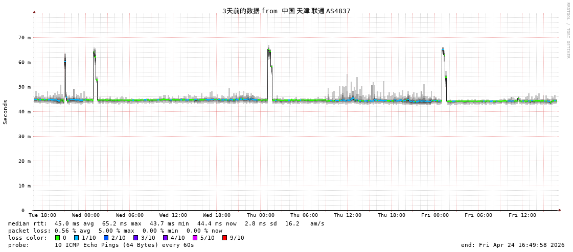Click the purple 3/10 loss swatch
Screen dimensions: 573x252
point(136,238)
